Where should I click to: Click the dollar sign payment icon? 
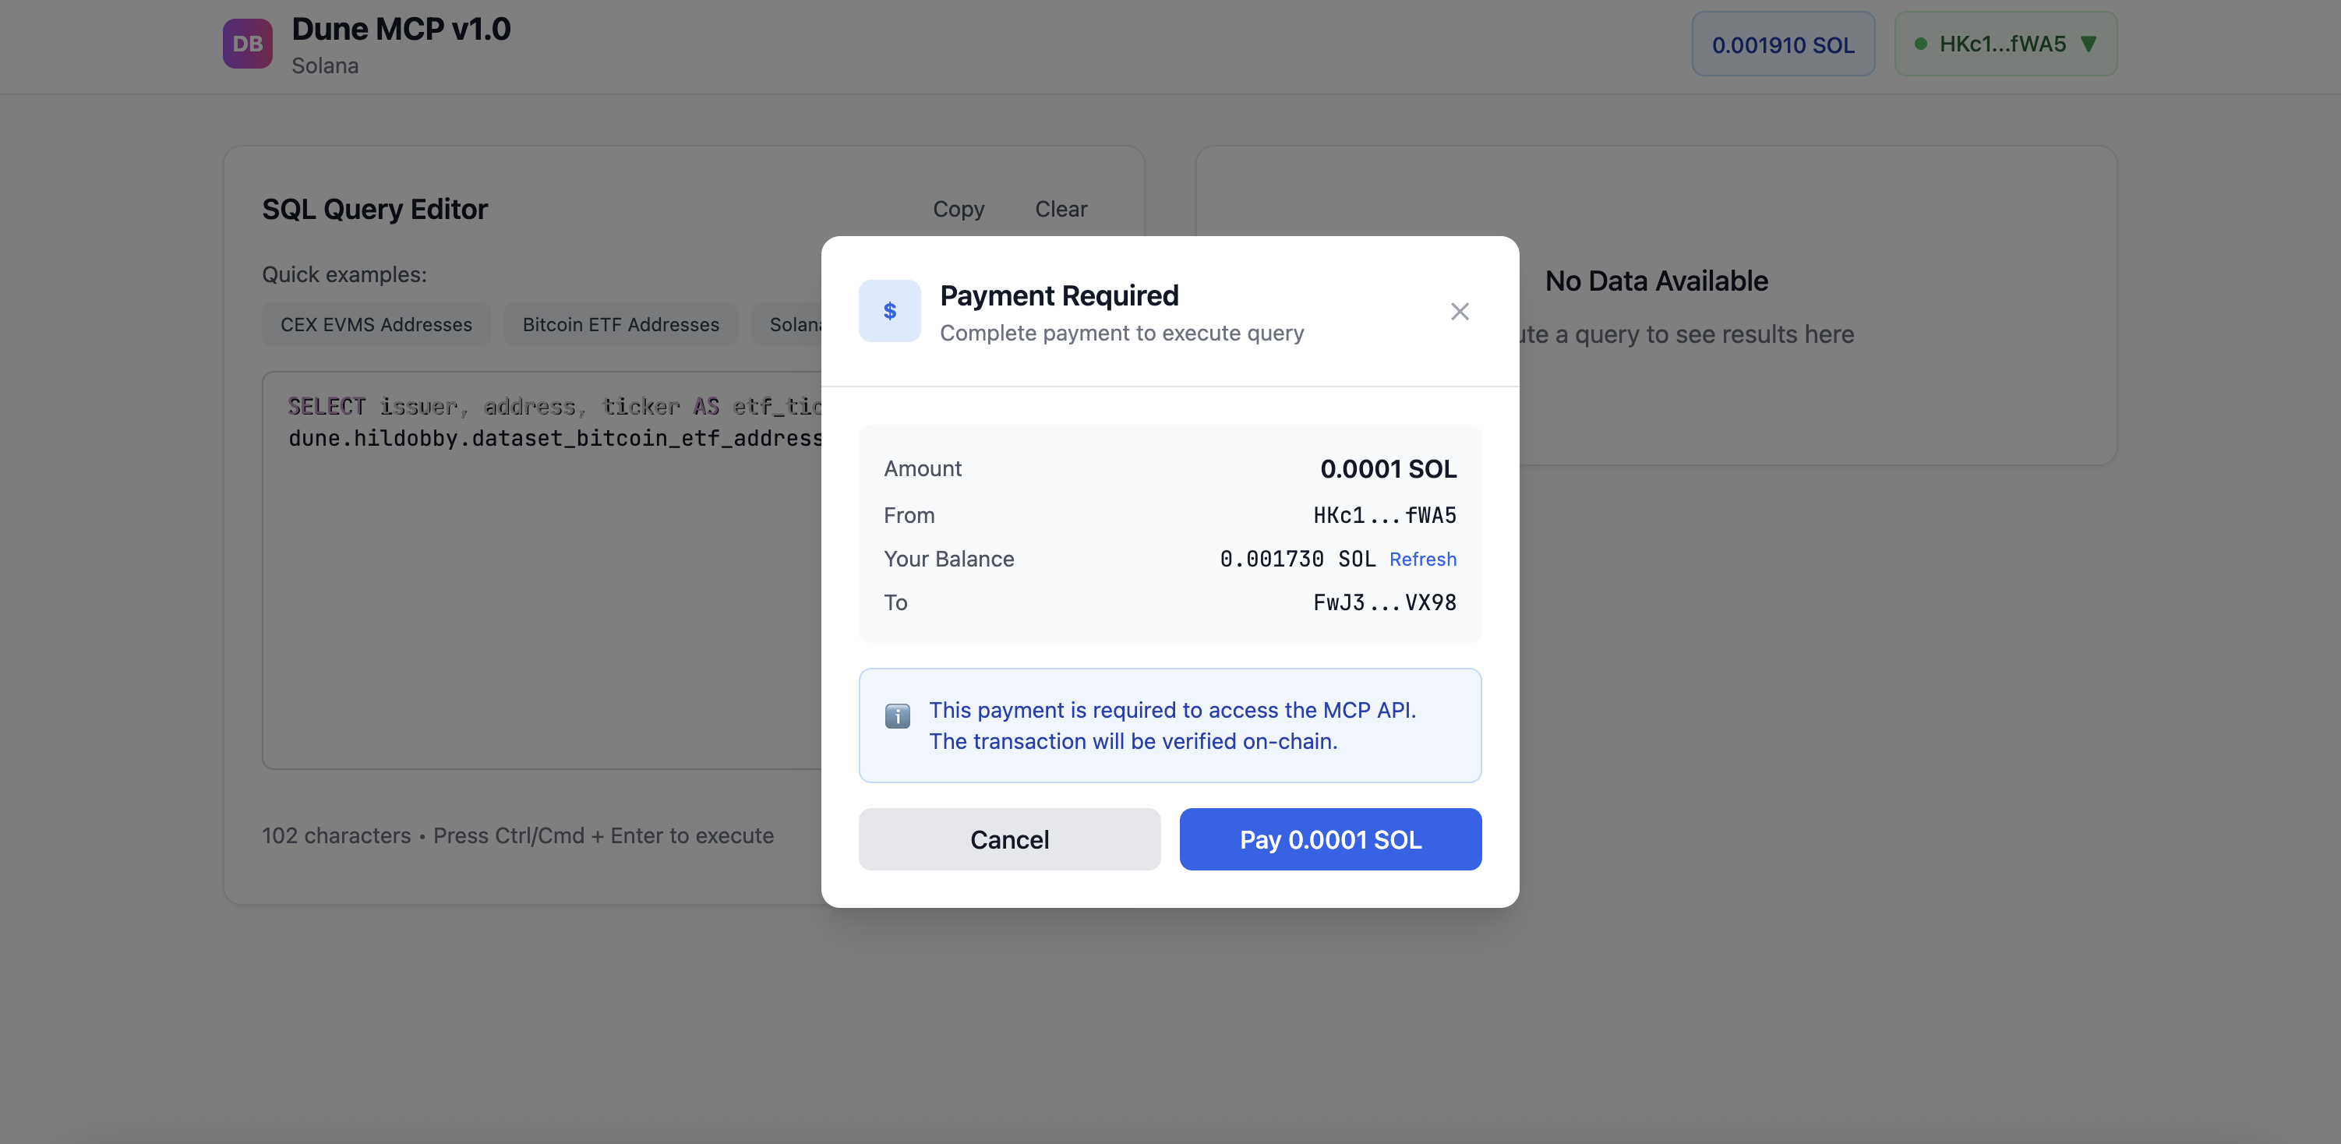888,311
